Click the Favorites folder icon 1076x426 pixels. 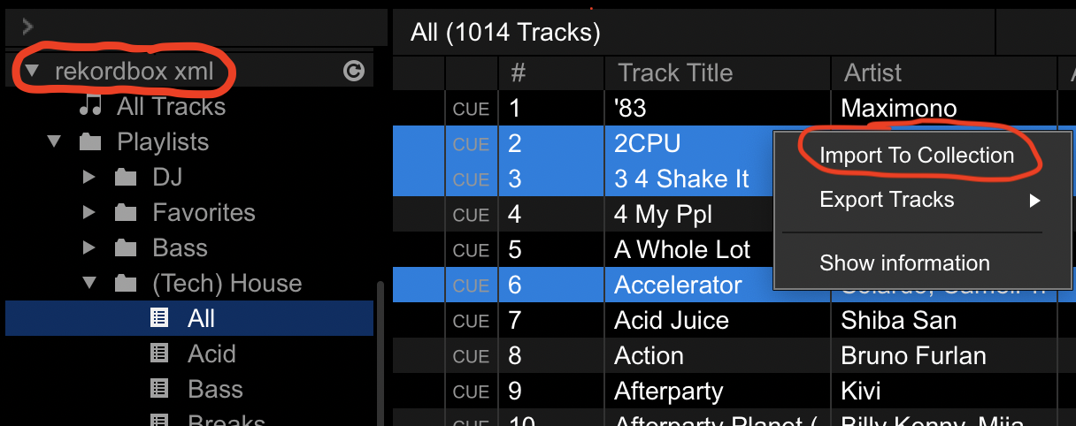[126, 213]
